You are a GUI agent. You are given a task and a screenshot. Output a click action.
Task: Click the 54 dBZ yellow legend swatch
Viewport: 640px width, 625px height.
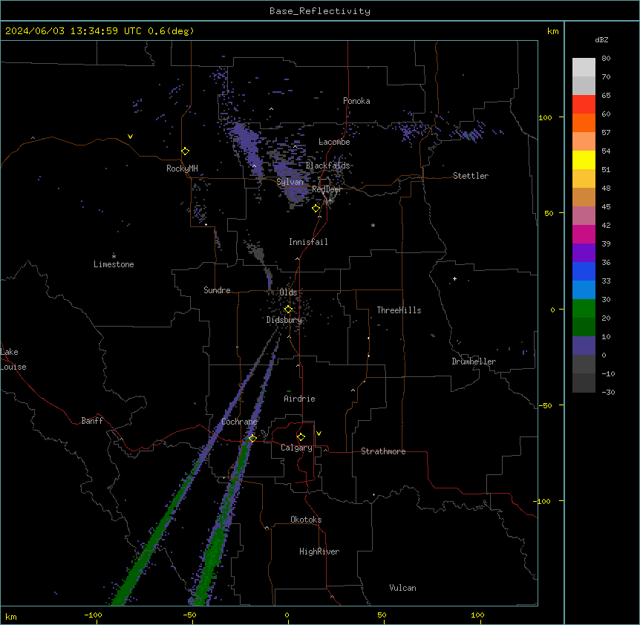point(584,160)
